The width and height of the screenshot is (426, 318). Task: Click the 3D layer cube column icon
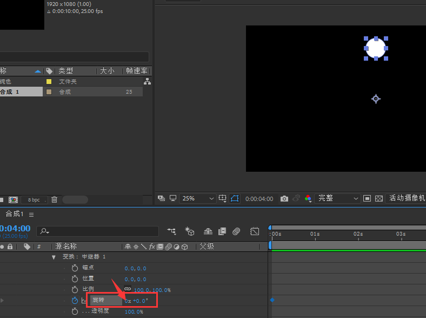(x=185, y=246)
